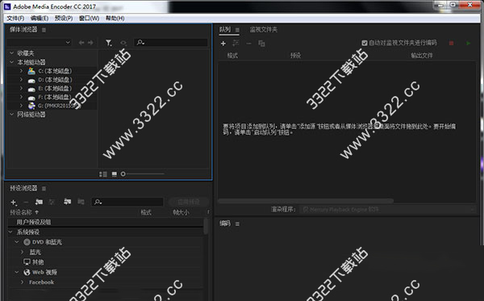Click the queue horizontal scrollbar
Viewport: 484px width, 301px height.
pos(306,201)
